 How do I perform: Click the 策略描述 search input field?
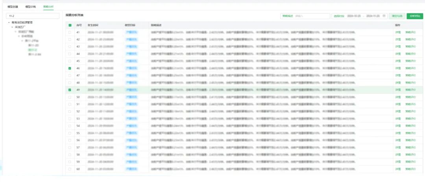coord(305,16)
